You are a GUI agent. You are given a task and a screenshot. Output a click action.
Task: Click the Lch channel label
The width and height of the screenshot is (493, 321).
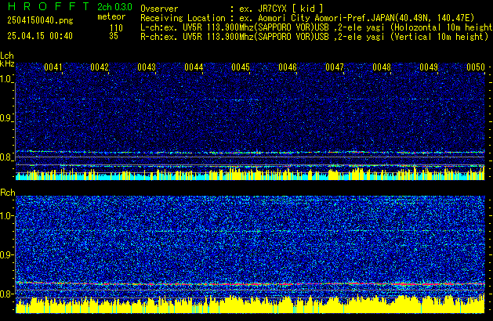tap(7, 56)
